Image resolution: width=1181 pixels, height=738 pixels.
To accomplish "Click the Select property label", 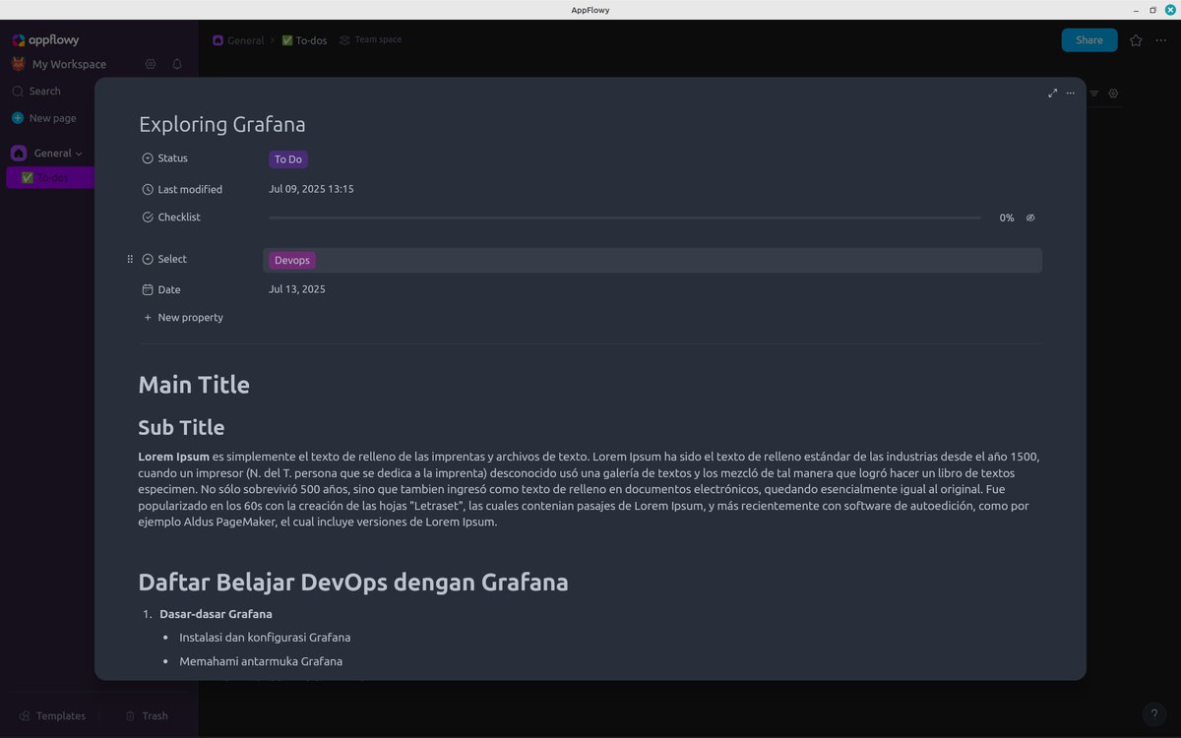I will (172, 260).
